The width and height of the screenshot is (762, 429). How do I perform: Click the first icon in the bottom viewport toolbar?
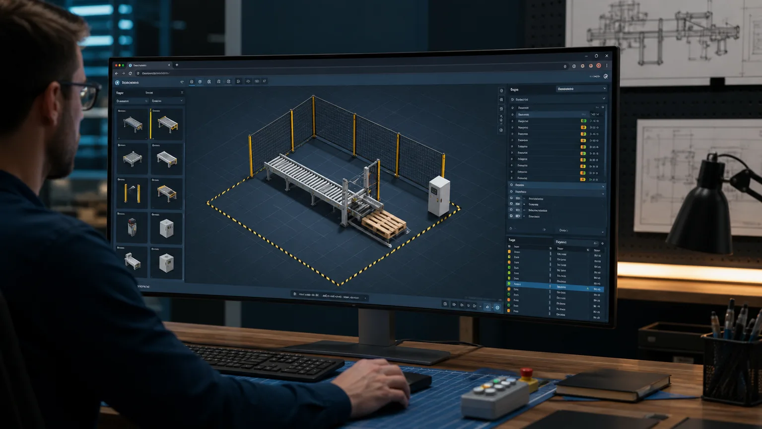[x=445, y=304]
